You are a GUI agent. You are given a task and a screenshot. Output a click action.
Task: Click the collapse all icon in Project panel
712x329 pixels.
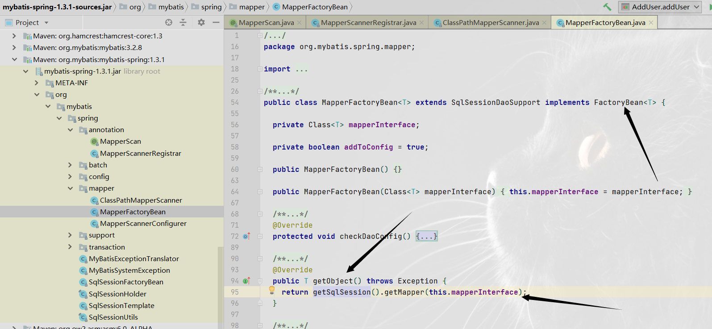pos(183,22)
